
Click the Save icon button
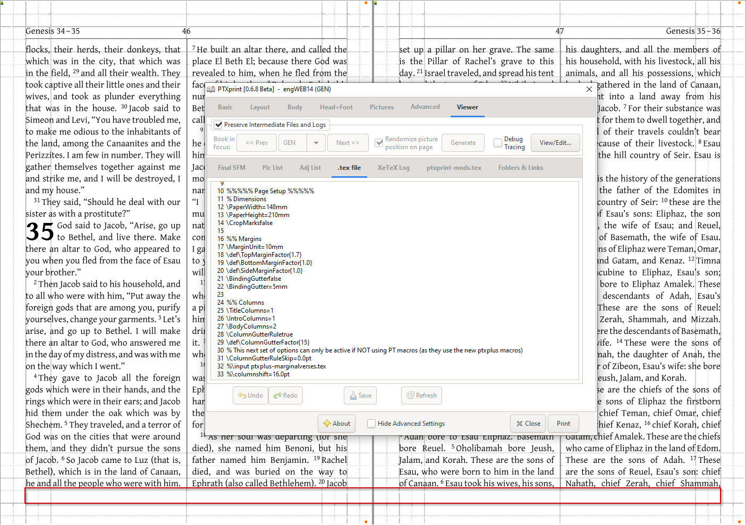coord(354,395)
